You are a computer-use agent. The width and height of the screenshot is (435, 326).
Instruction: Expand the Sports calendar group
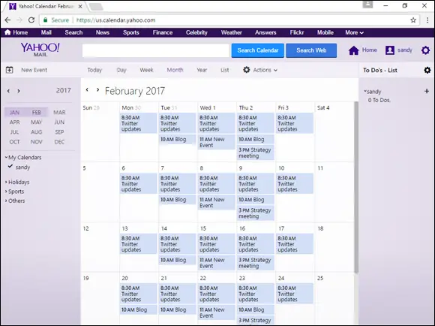pyautogui.click(x=14, y=192)
